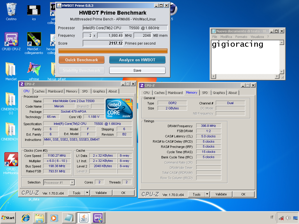Expand Tools dropdown arrow in right CPU-Z
The height and width of the screenshot is (224, 299).
[x=207, y=194]
